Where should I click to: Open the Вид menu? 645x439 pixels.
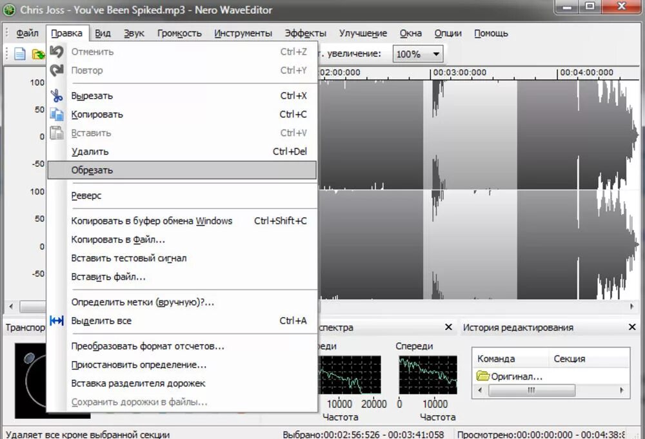tap(103, 34)
